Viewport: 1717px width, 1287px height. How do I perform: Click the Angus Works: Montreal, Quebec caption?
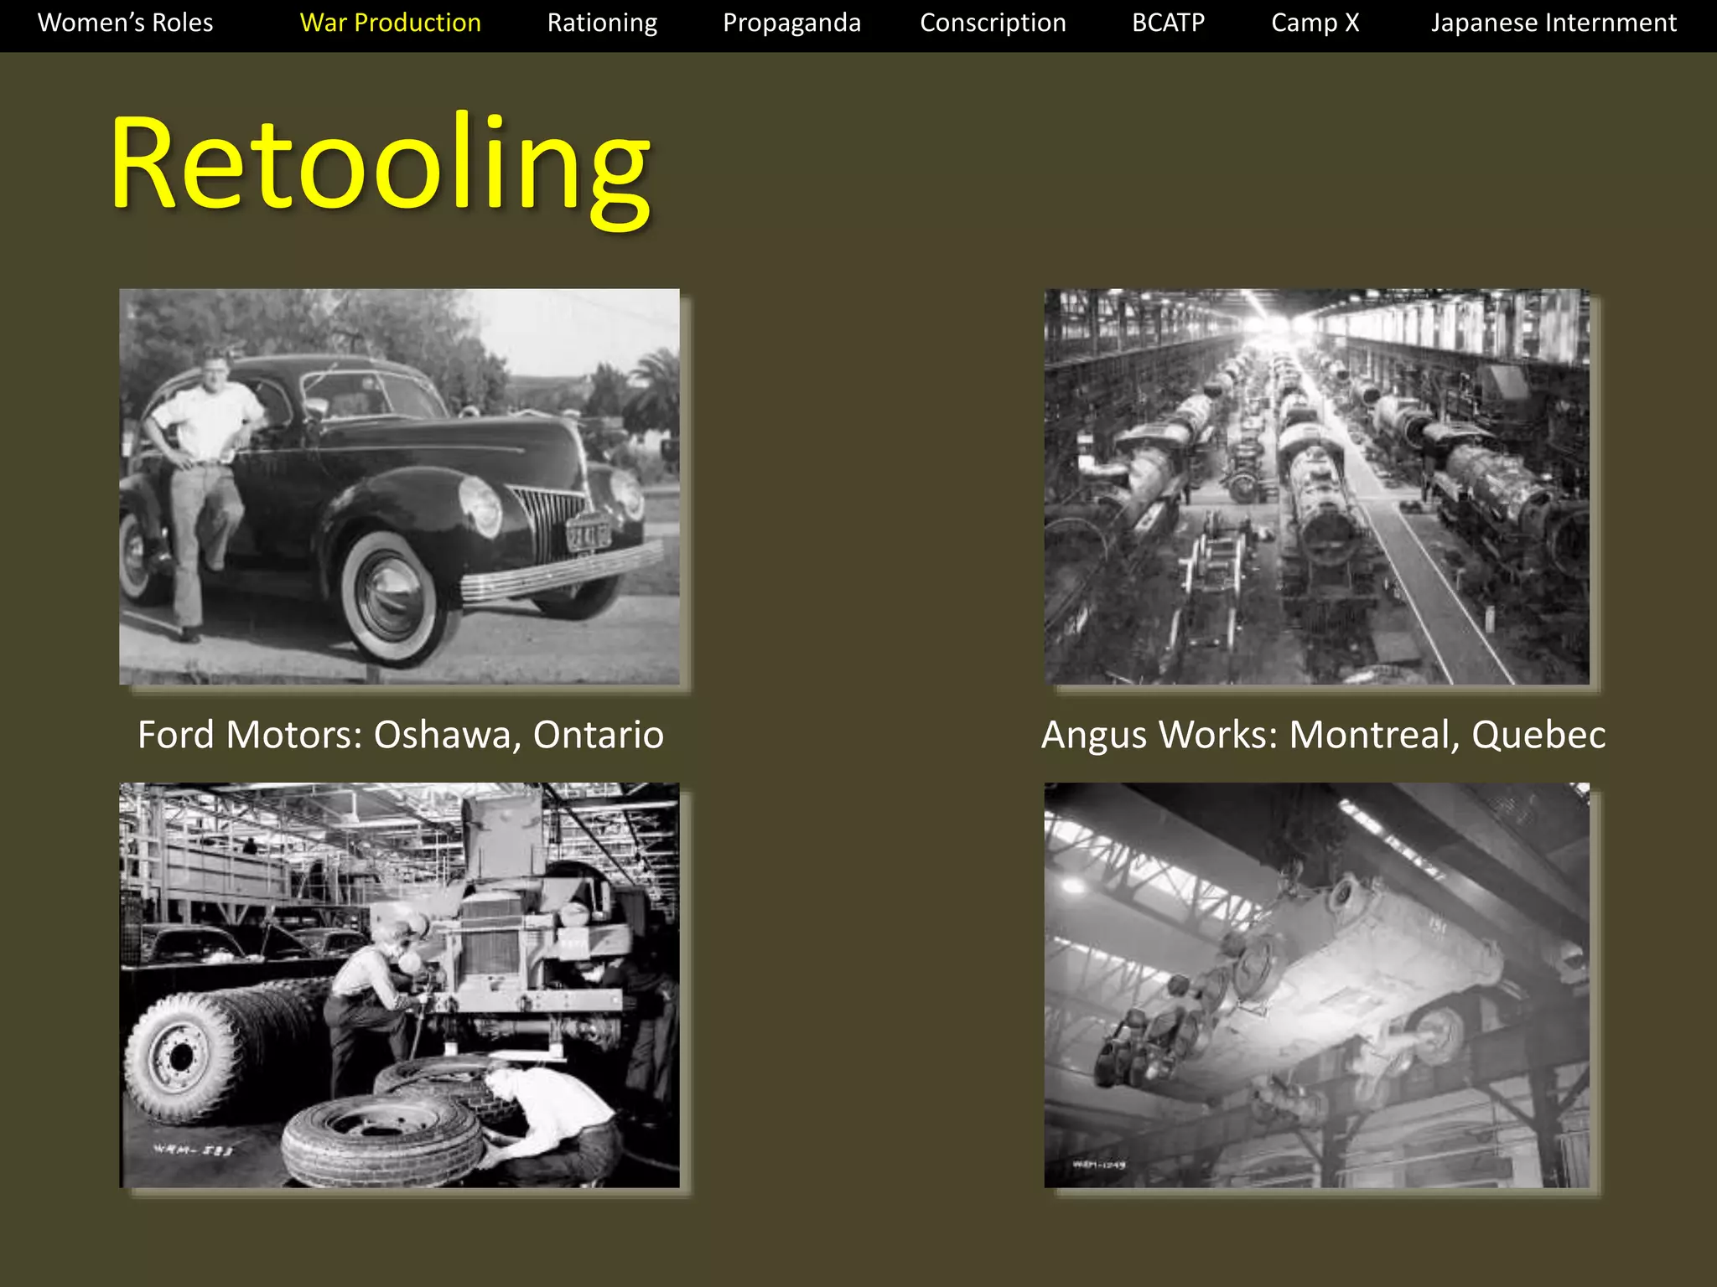(x=1323, y=734)
